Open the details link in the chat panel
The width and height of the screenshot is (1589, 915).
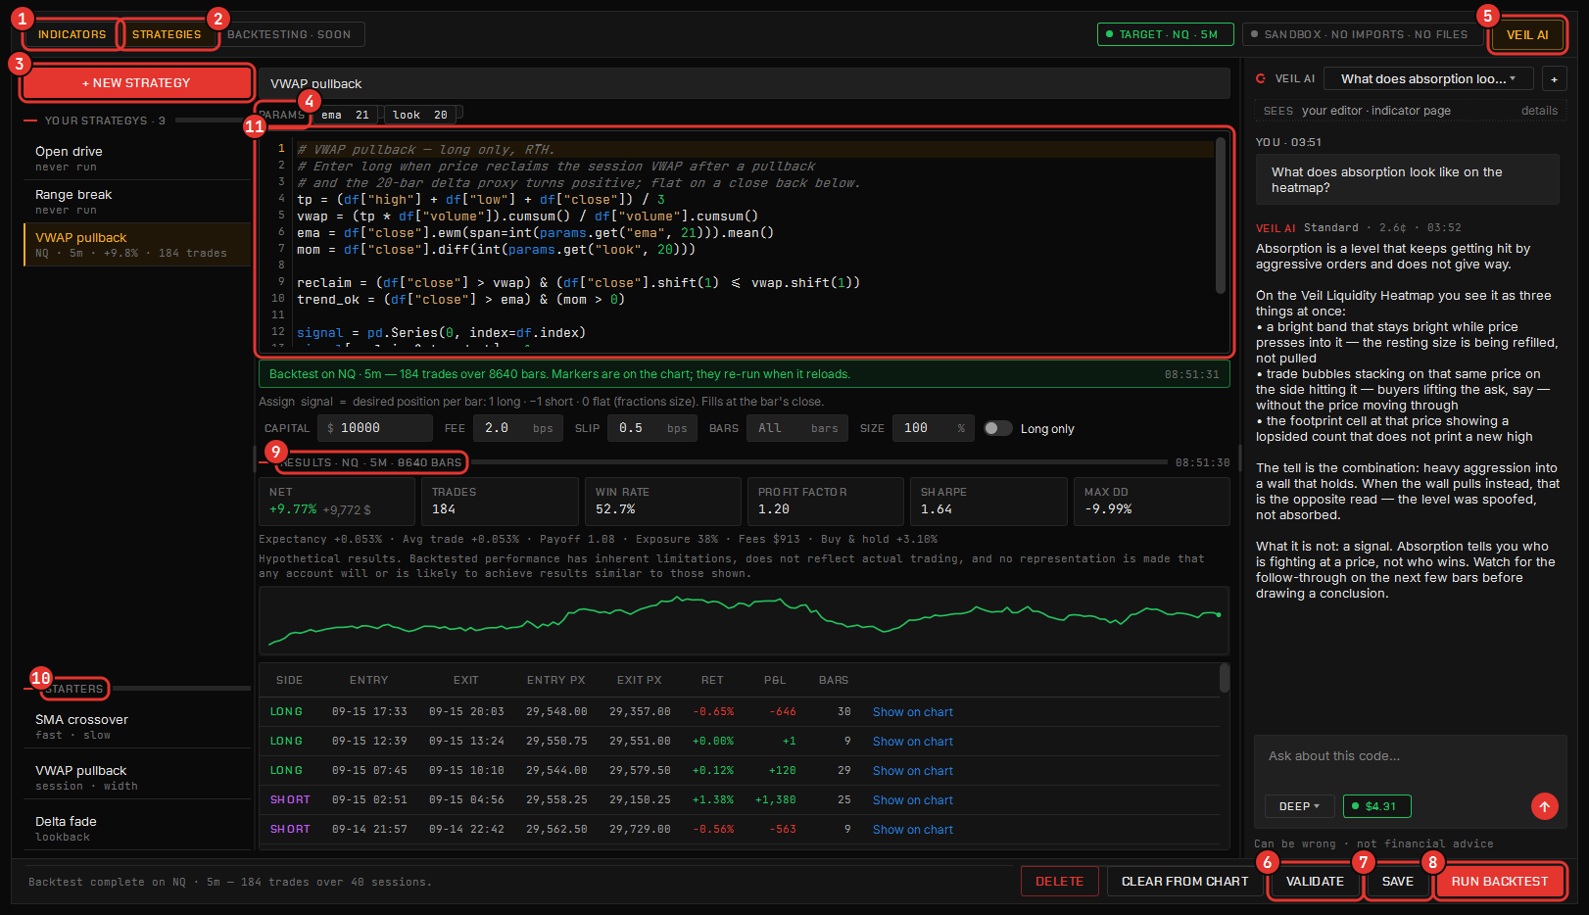pos(1539,111)
